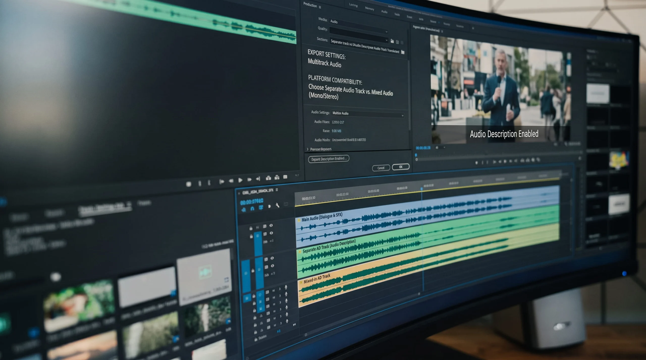The width and height of the screenshot is (646, 360).
Task: Click the Overwrite edit icon in Source monitor
Action: click(x=277, y=177)
